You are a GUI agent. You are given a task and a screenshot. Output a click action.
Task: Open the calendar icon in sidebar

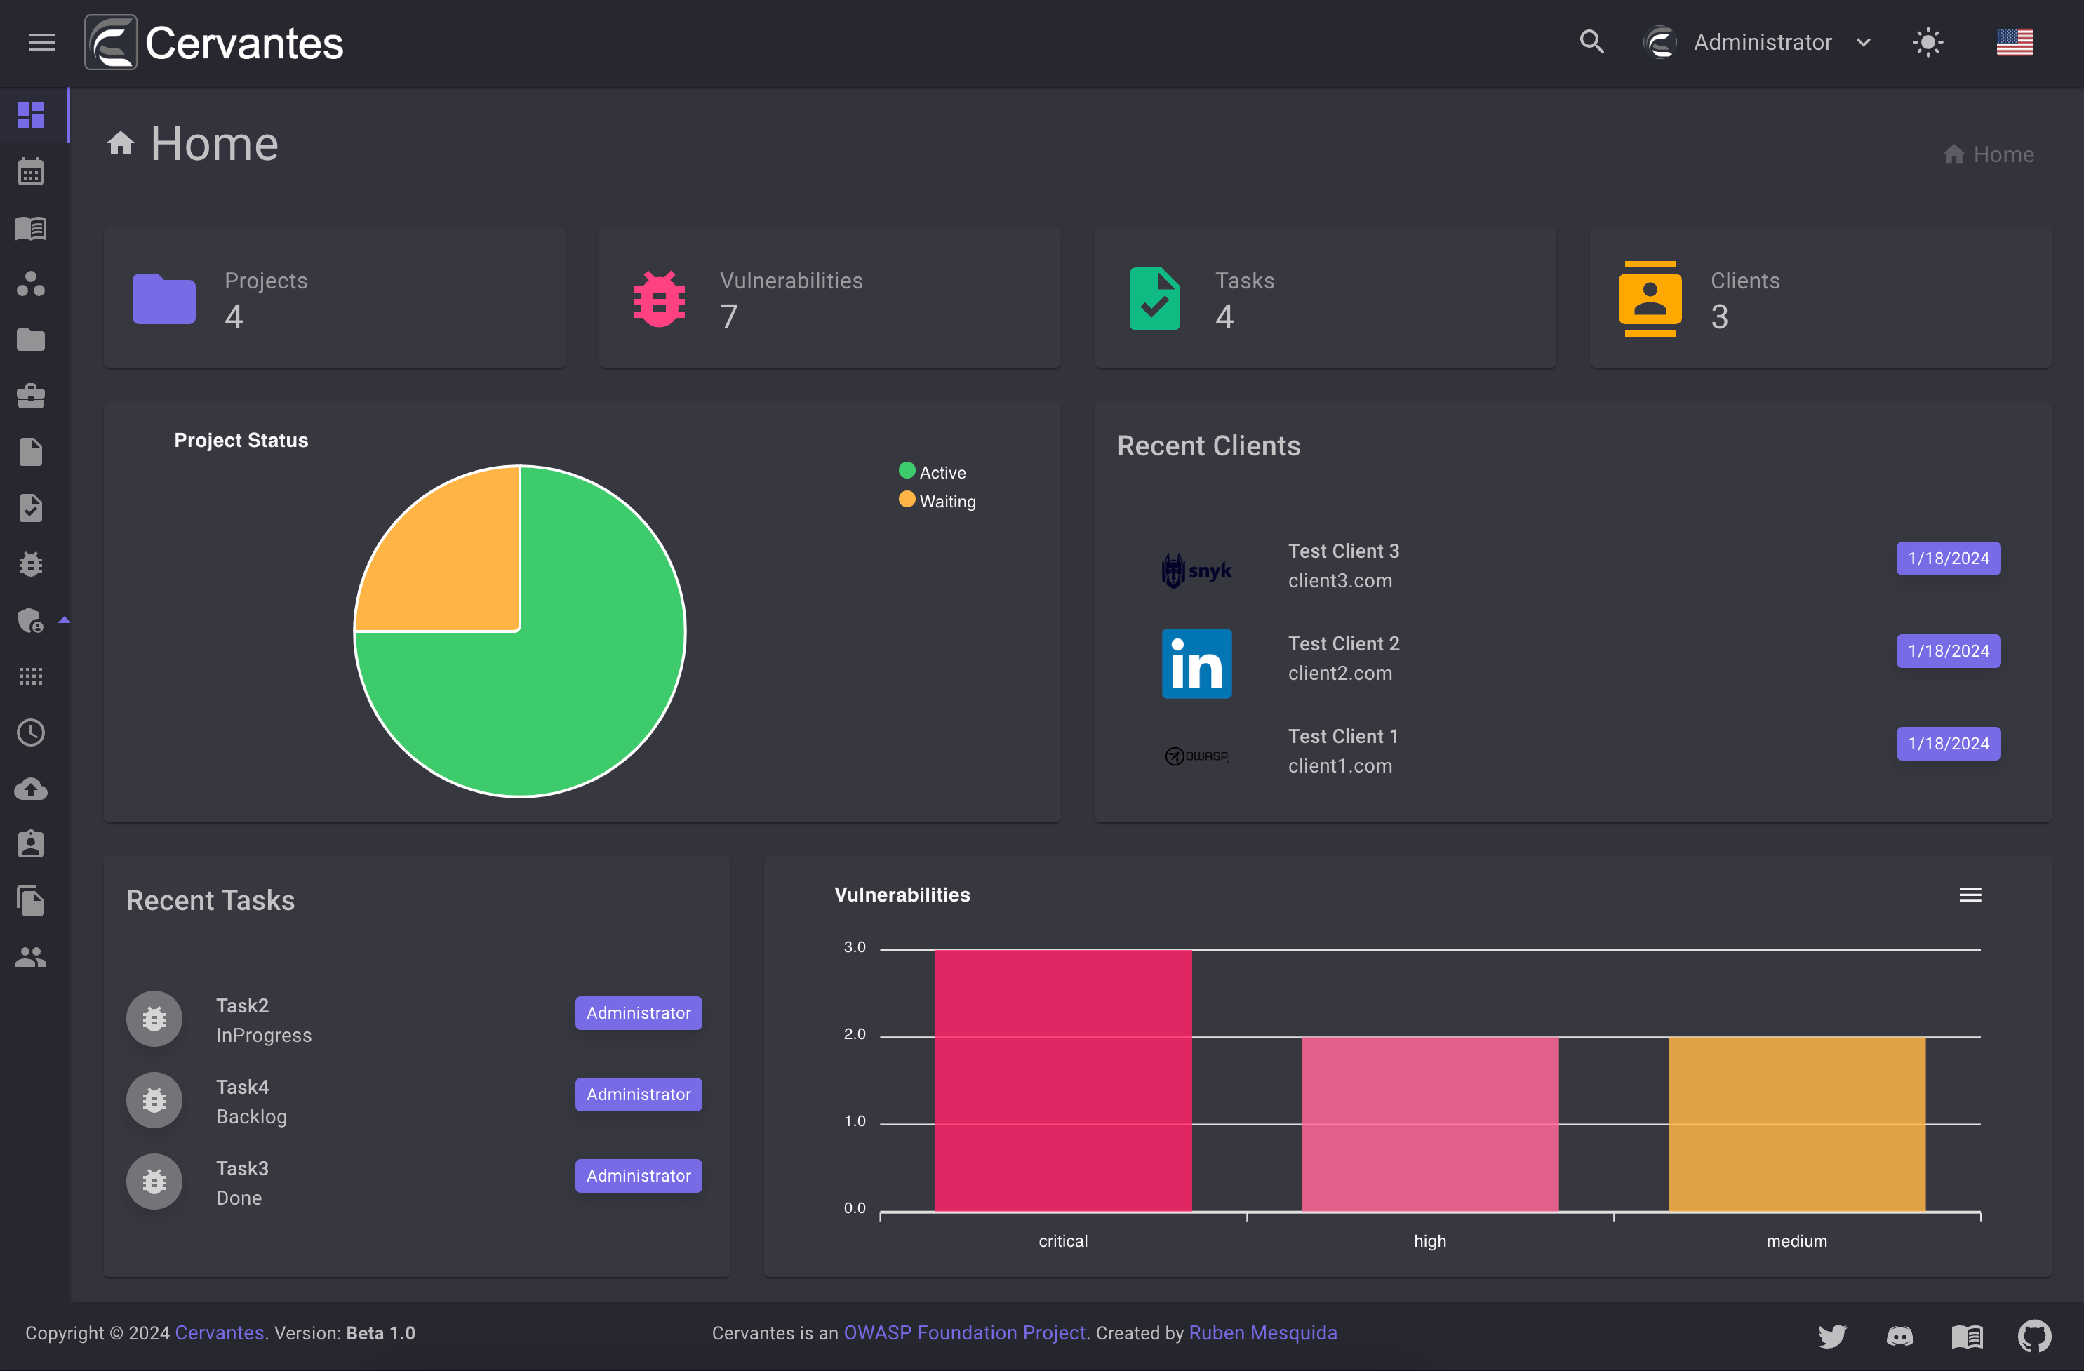tap(31, 172)
